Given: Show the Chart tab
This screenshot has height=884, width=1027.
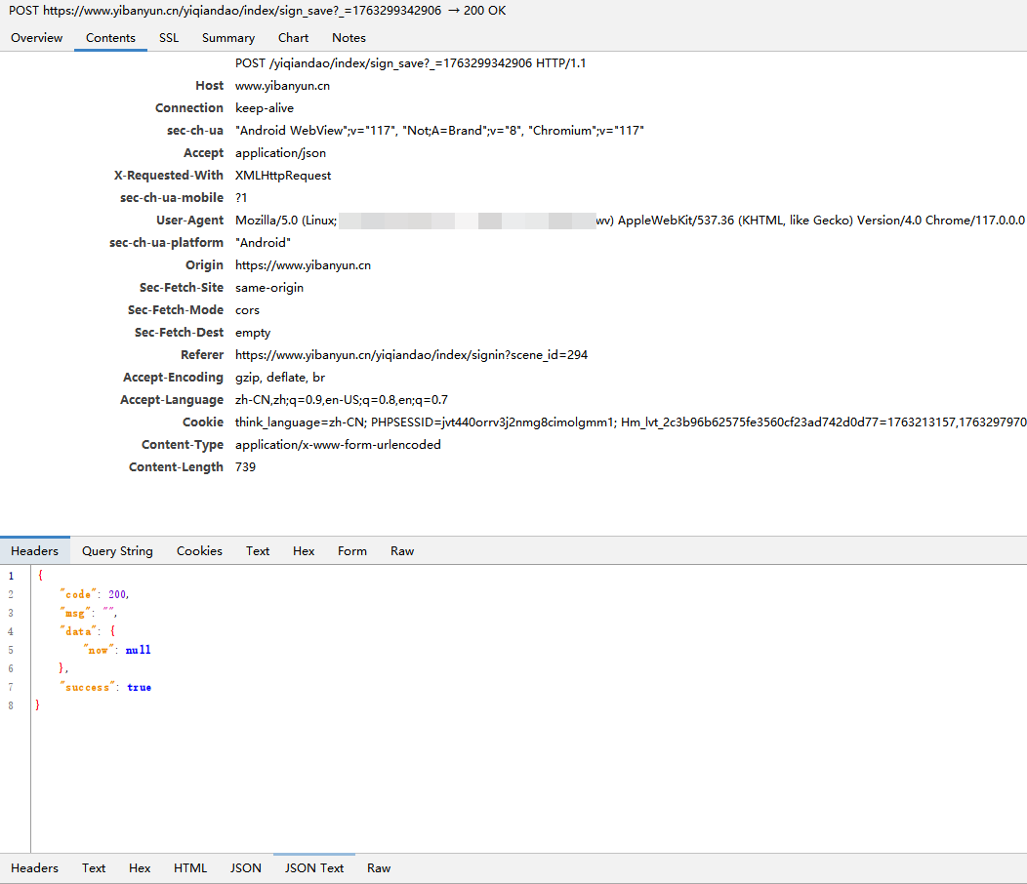Looking at the screenshot, I should coord(293,38).
